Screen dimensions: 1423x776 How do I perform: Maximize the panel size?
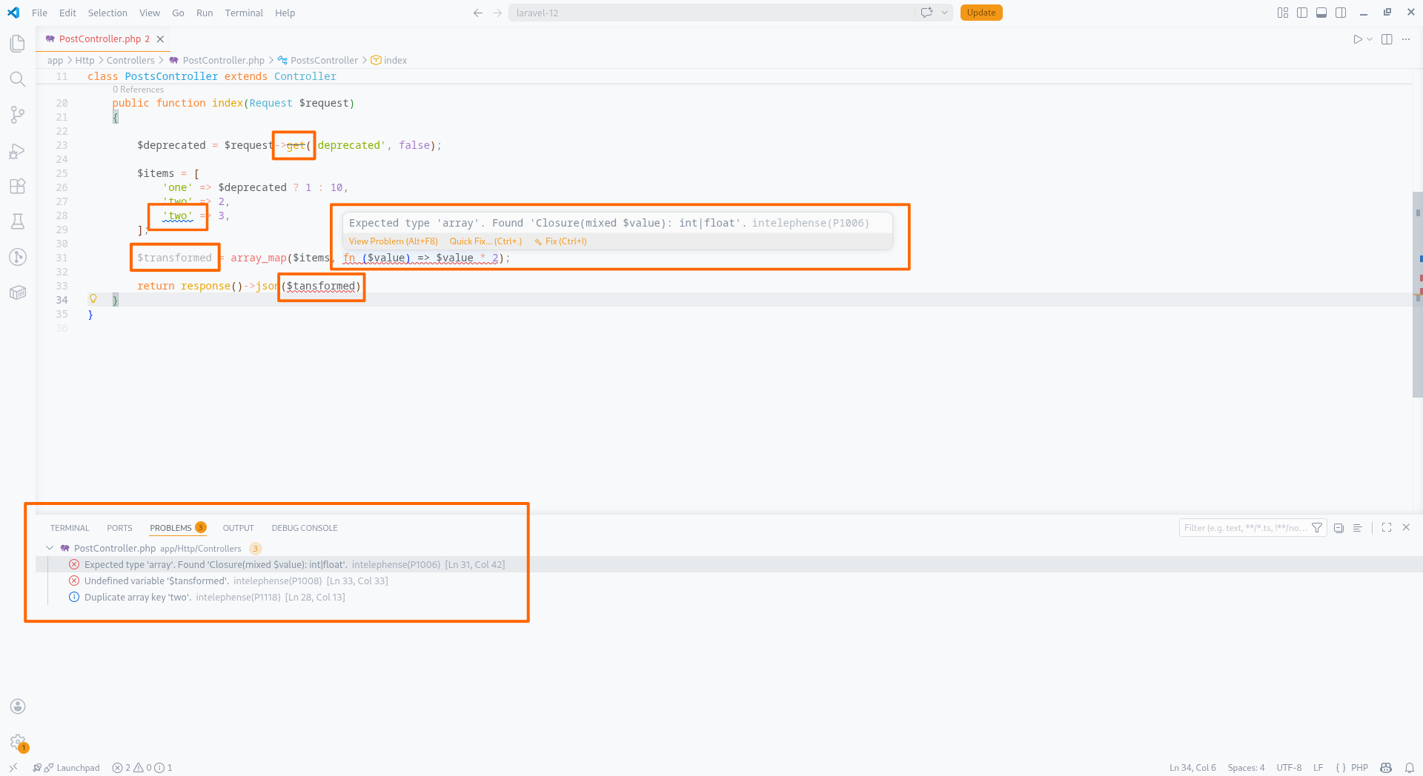coord(1387,527)
